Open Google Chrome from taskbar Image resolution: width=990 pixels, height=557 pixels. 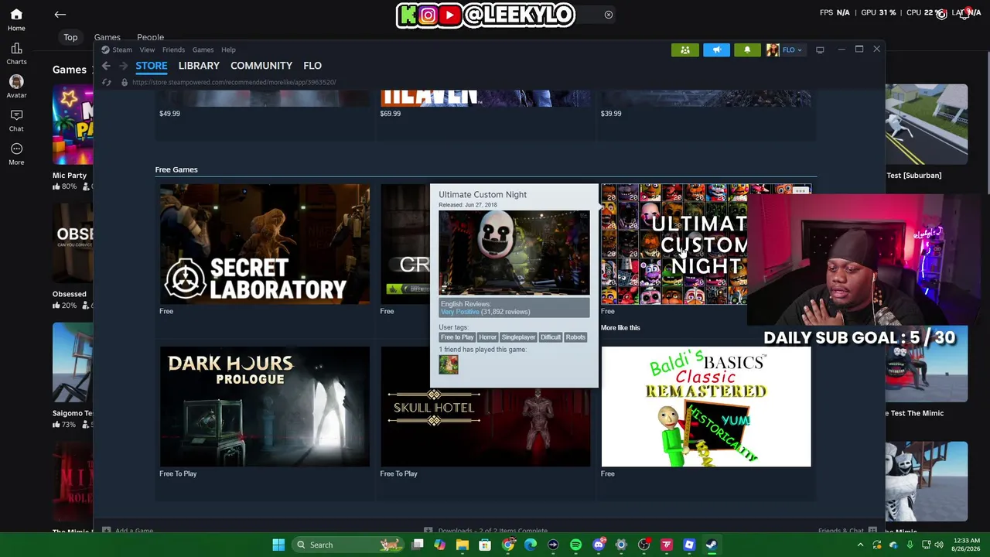[507, 545]
